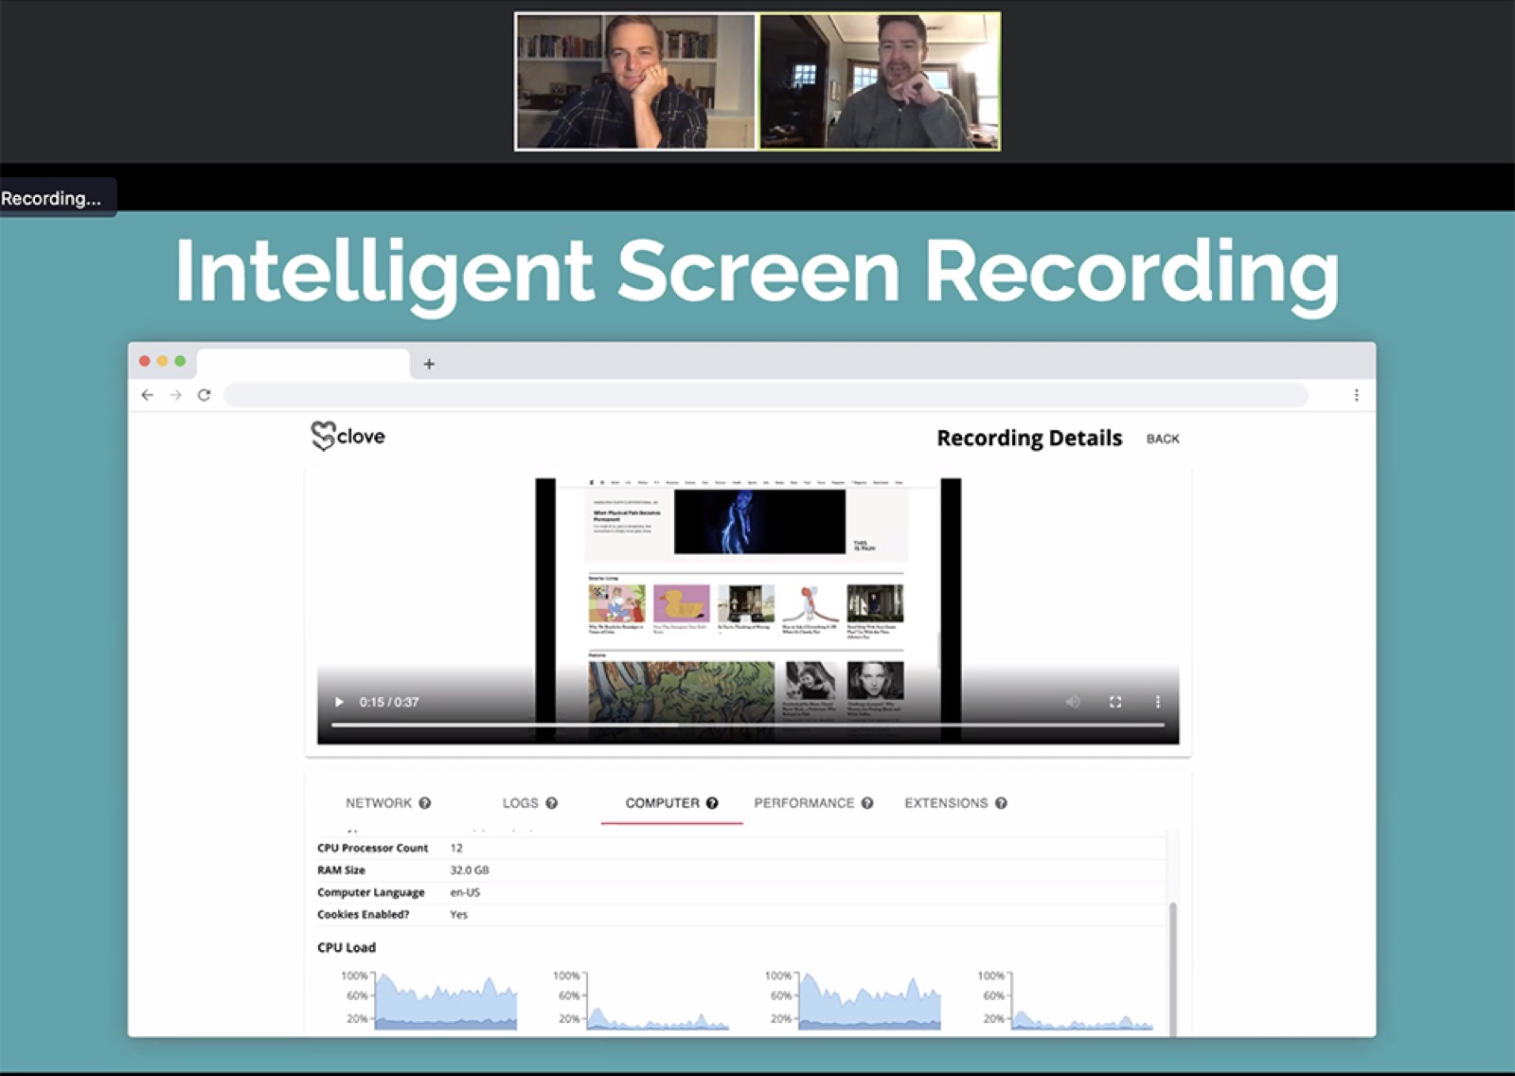Screen dimensions: 1515x1076
Task: Click the clove logo
Action: [x=348, y=436]
